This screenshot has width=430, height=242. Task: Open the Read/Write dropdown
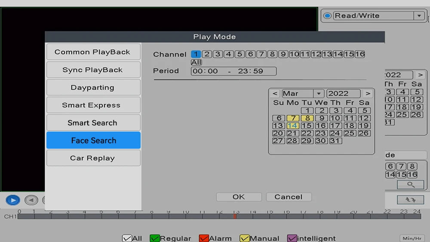pyautogui.click(x=419, y=15)
